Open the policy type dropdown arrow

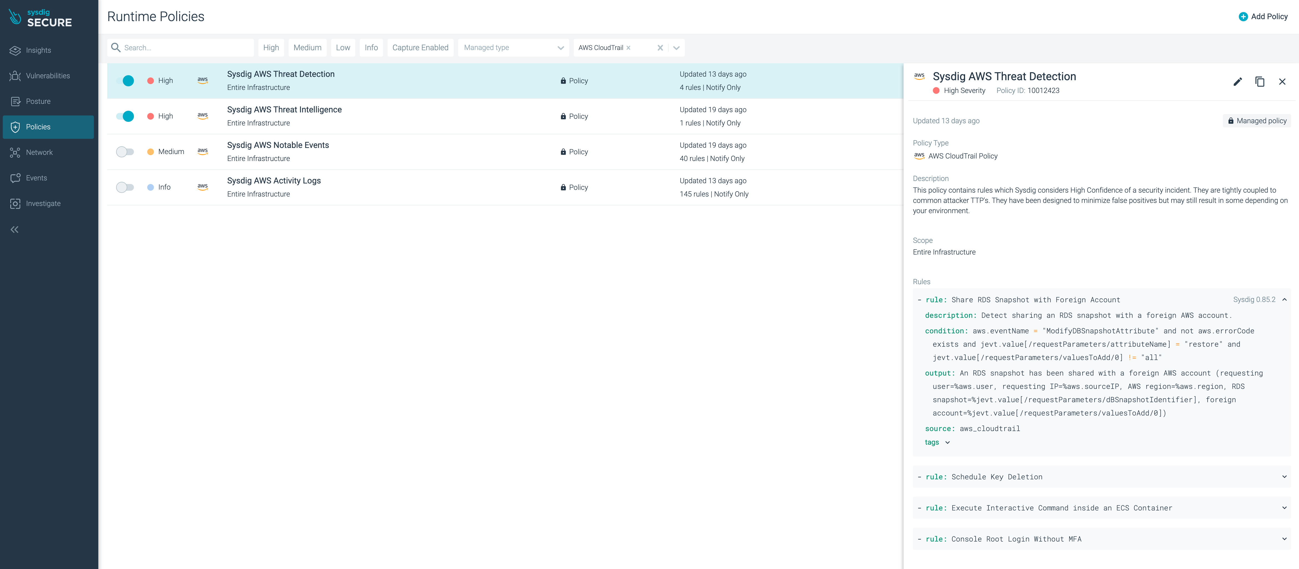pyautogui.click(x=676, y=48)
